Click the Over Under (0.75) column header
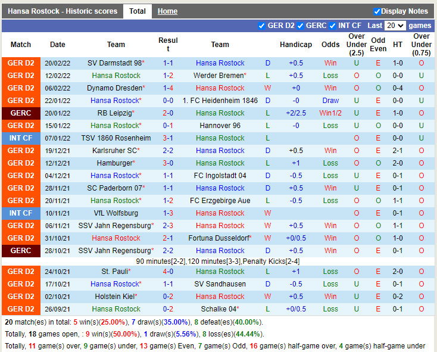Viewport: 437px width, 352px height. (422, 45)
